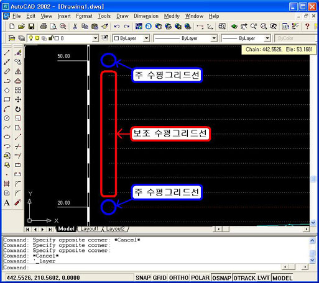Select the Line tool in Draw toolbar
The image size is (319, 283).
click(x=7, y=53)
